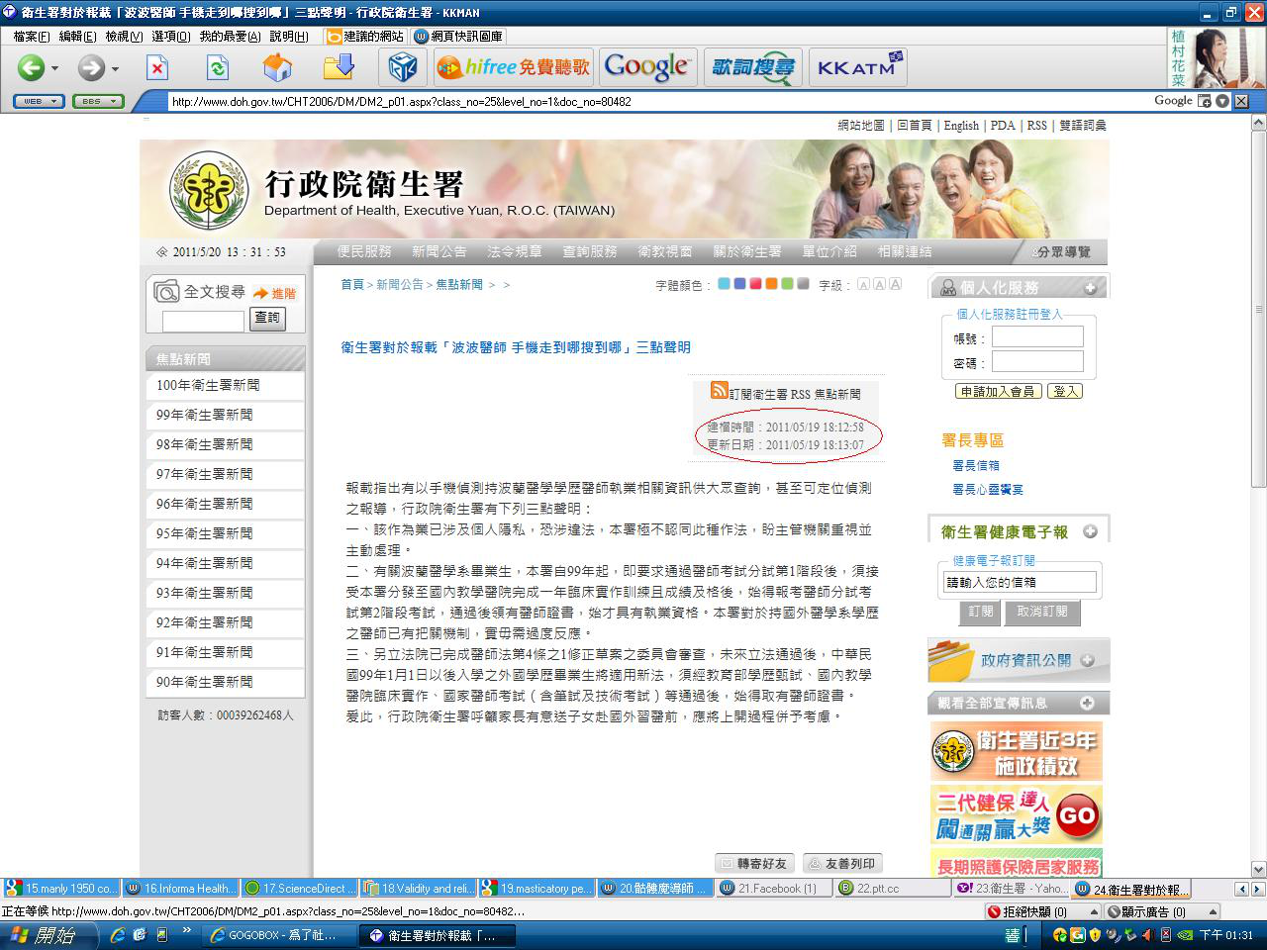This screenshot has height=950, width=1267.
Task: Click the Stop loading page icon
Action: click(157, 67)
